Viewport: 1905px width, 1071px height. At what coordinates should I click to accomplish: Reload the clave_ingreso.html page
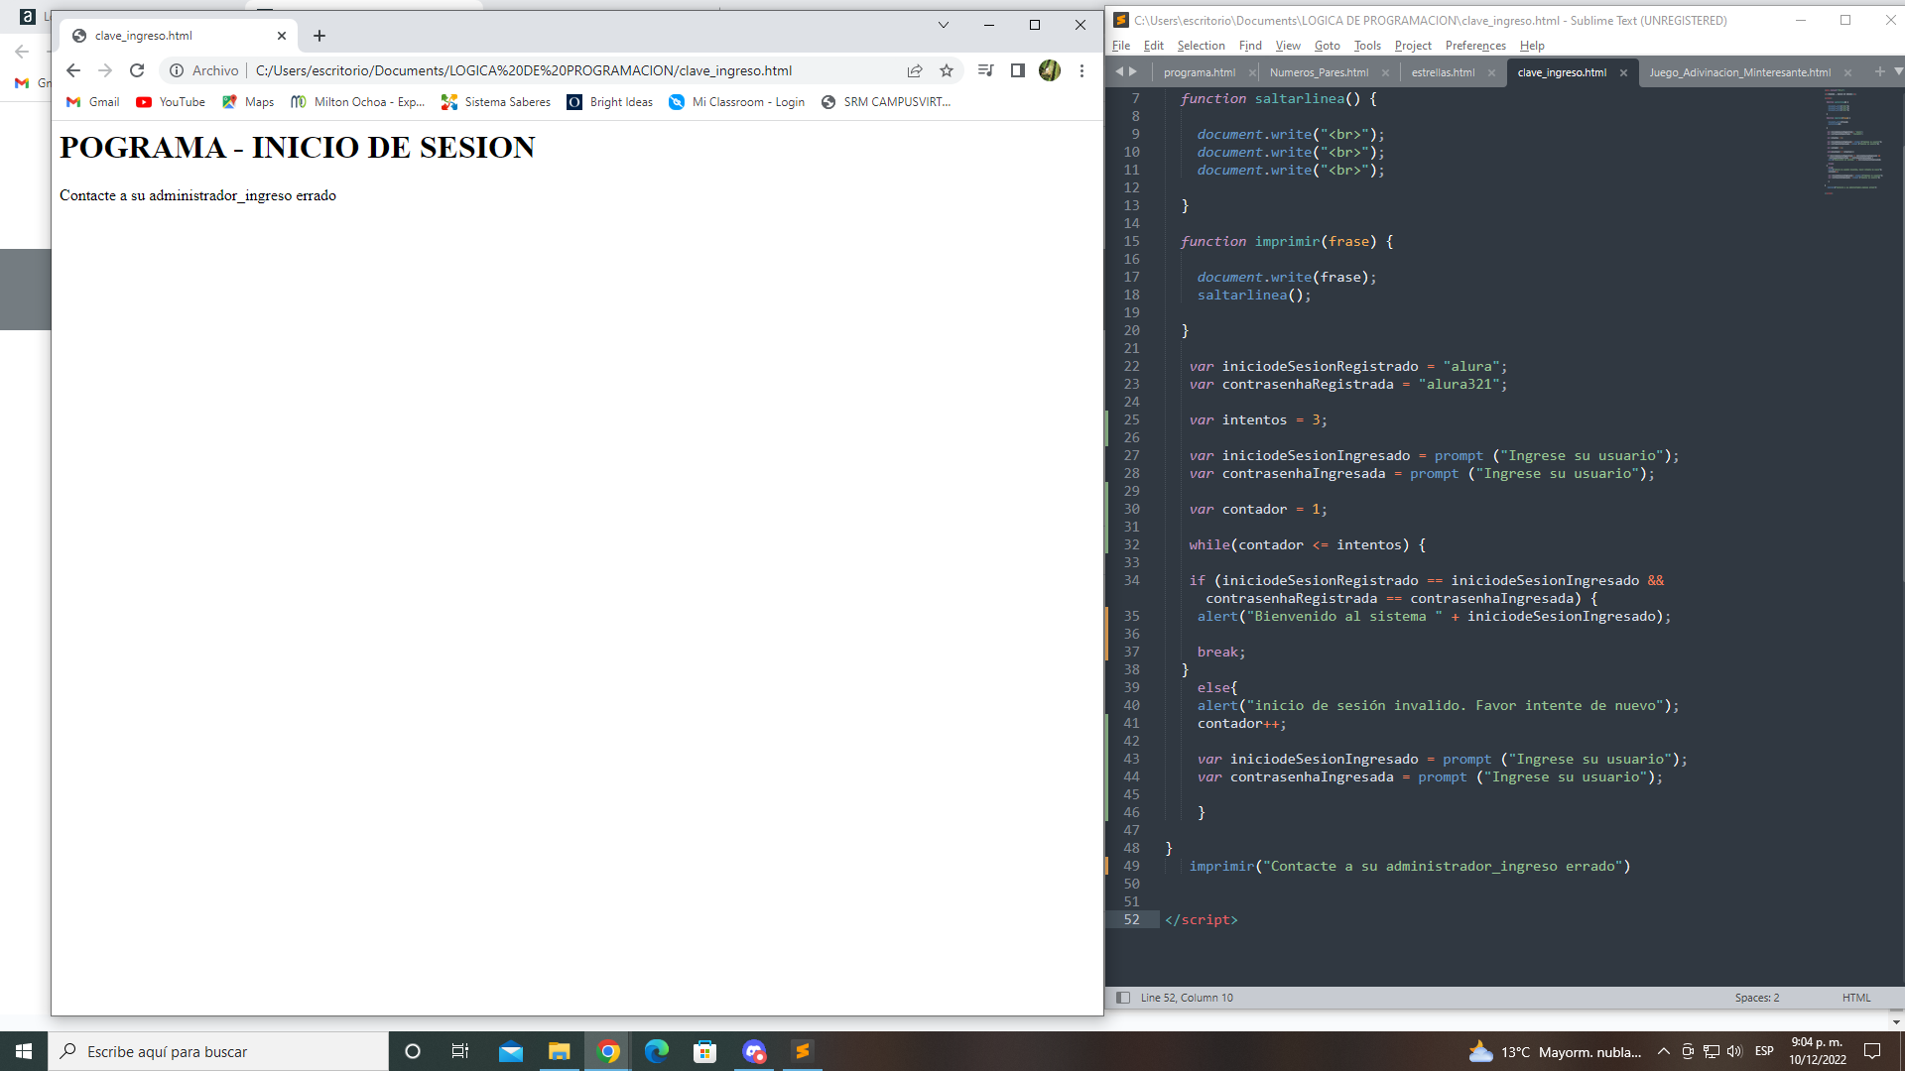pyautogui.click(x=137, y=70)
